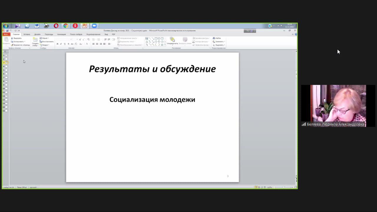This screenshot has height=212, width=377.
Task: Open the Раздел section dropdown
Action: click(44, 45)
